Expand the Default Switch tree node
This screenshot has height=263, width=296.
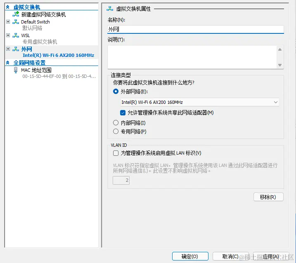pos(8,22)
